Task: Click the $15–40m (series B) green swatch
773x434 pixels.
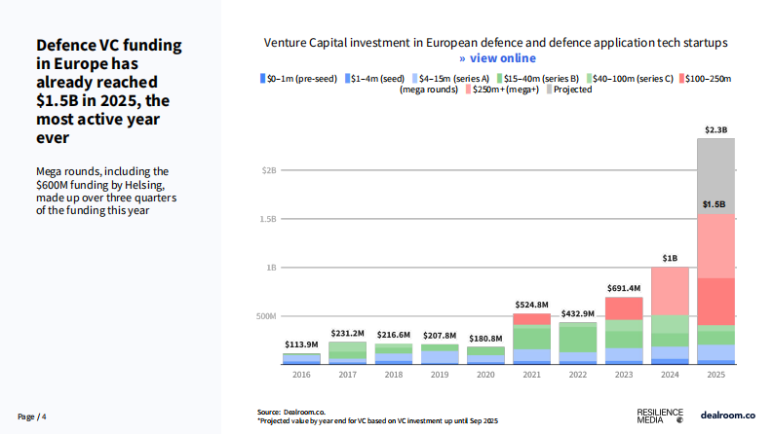Action: pyautogui.click(x=500, y=76)
